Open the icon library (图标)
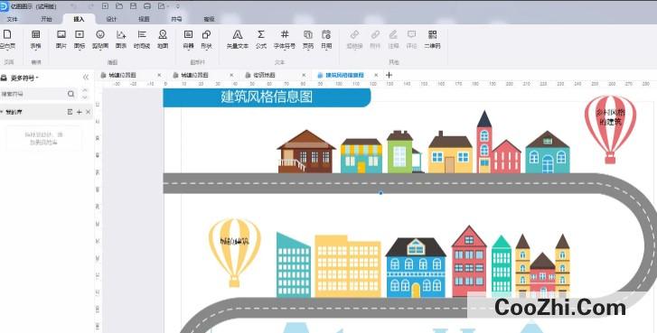The height and width of the screenshot is (333, 657). pyautogui.click(x=80, y=39)
